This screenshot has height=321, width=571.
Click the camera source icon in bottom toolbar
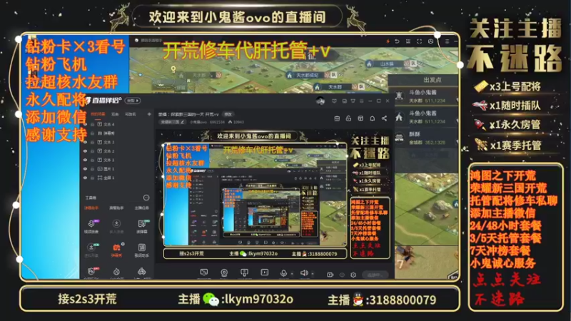point(224,272)
